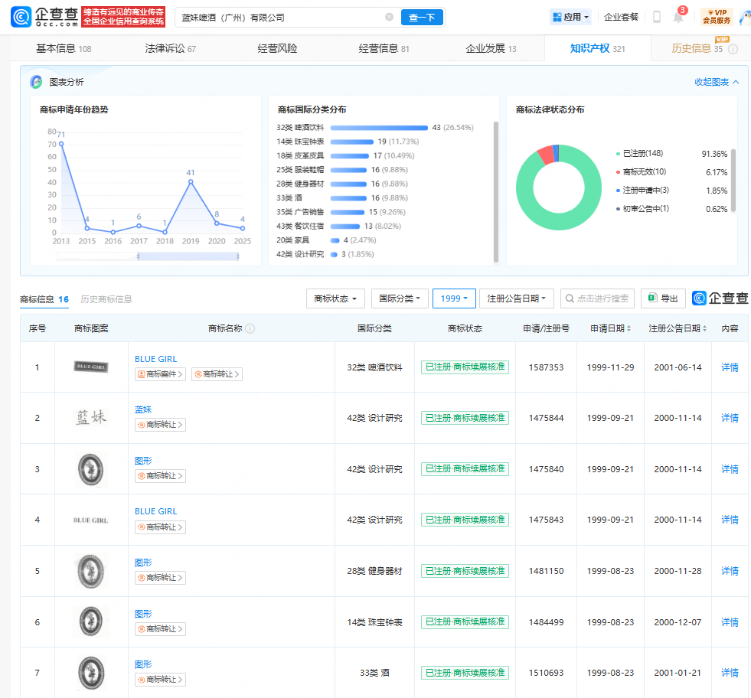Open 详情 for registration 1481150
Screen dimensions: 751x698
[x=730, y=571]
